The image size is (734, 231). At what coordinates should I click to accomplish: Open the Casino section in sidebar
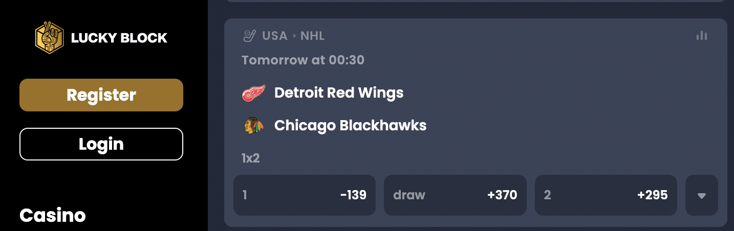53,215
